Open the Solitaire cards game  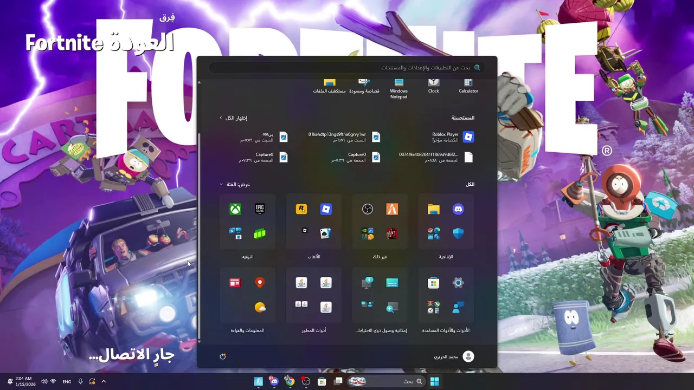[326, 233]
